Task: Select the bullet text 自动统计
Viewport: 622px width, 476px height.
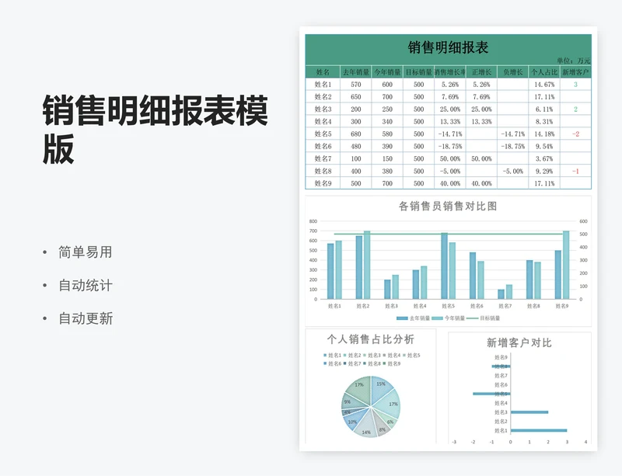Action: click(x=86, y=285)
